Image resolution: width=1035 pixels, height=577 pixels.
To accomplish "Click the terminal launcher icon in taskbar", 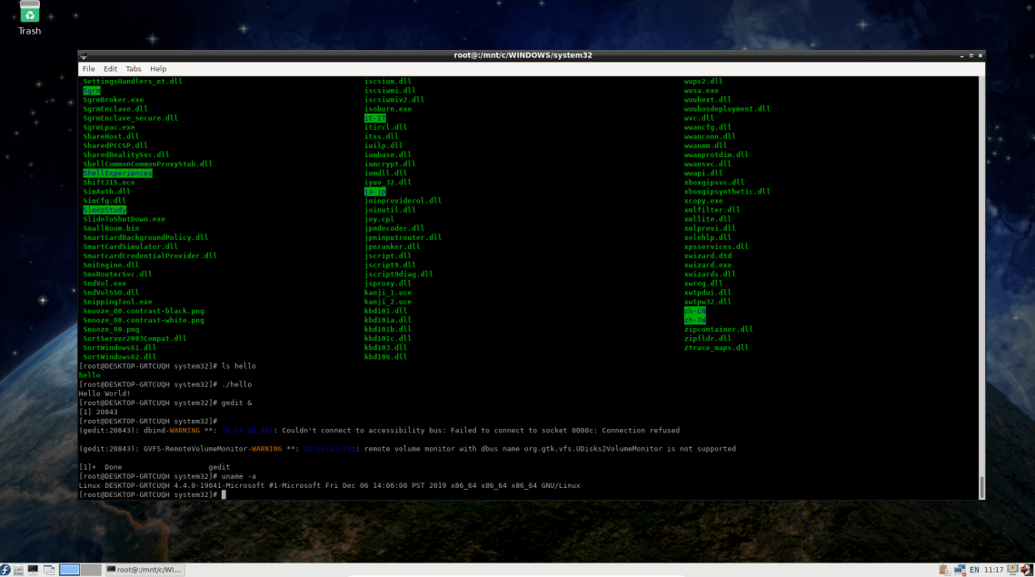I will click(x=32, y=570).
